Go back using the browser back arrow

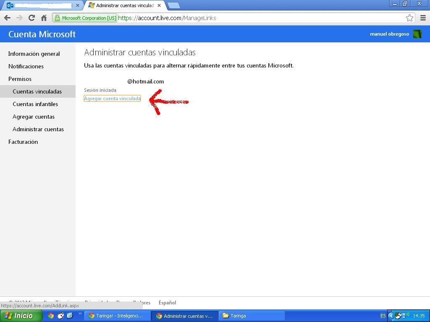click(x=8, y=18)
